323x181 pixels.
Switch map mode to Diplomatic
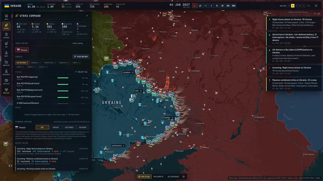coord(158,176)
